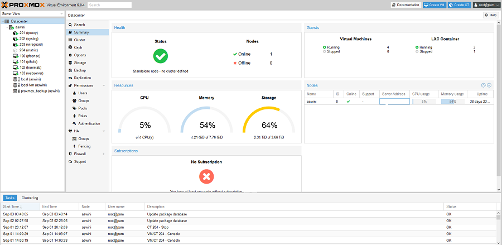Click the Support chat icon
The width and height of the screenshot is (502, 245).
[x=70, y=162]
